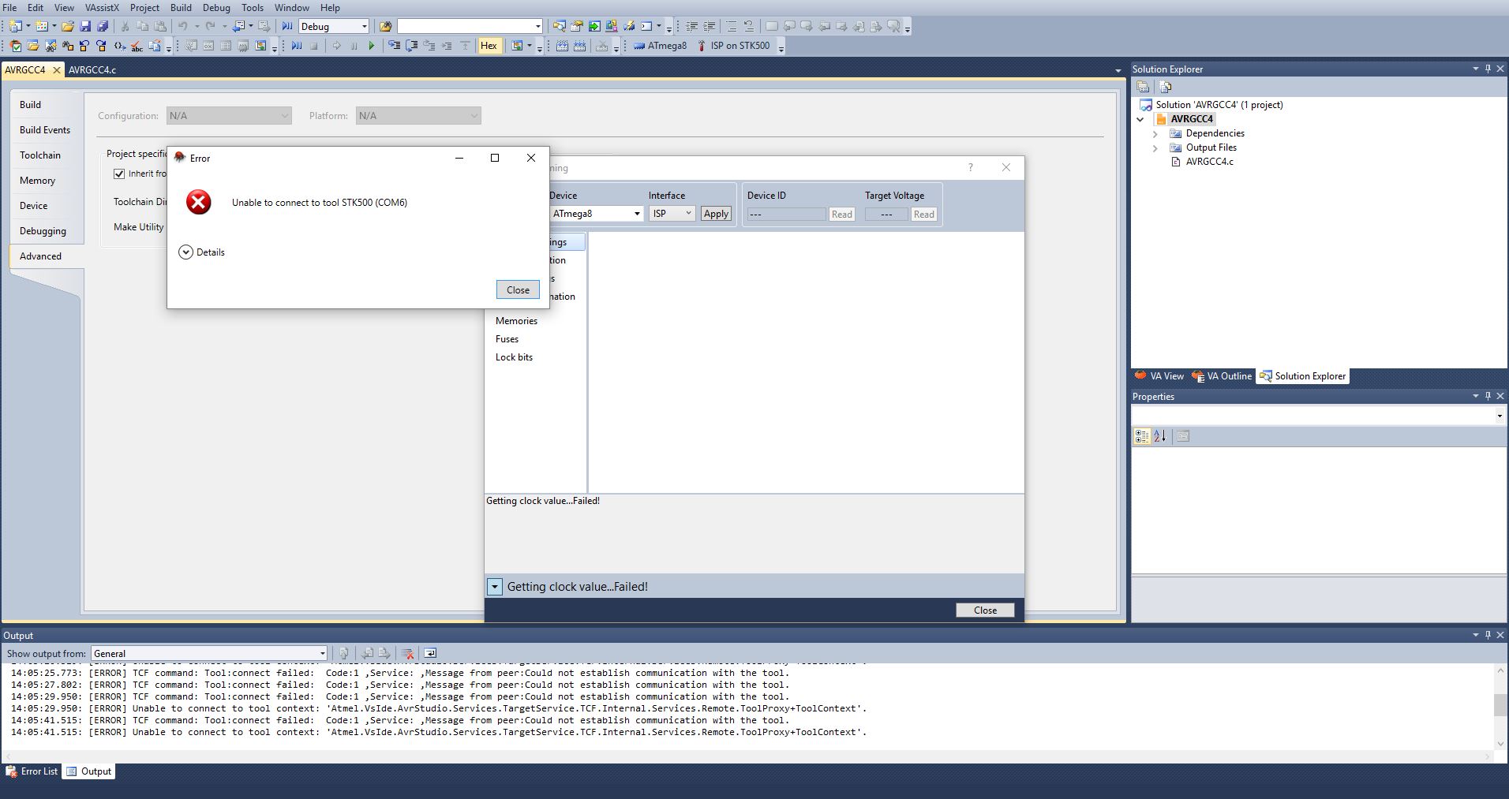
Task: Collapse the status message arrow in programming dialog
Action: click(494, 586)
